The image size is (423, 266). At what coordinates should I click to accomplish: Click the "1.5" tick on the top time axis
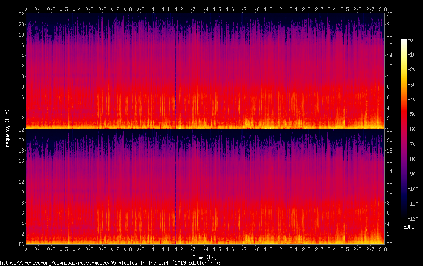217,9
